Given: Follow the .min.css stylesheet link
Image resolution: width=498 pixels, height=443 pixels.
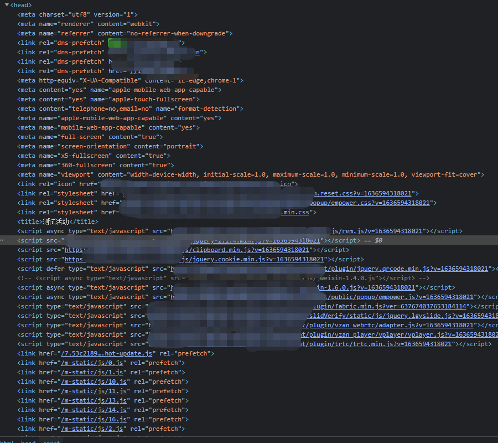Looking at the screenshot, I should [295, 212].
